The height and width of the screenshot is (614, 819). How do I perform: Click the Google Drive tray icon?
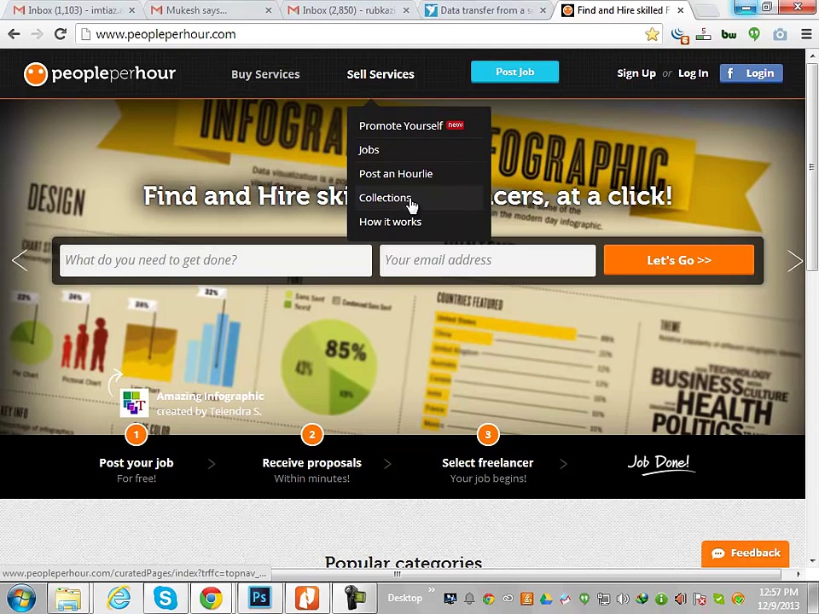(546, 599)
